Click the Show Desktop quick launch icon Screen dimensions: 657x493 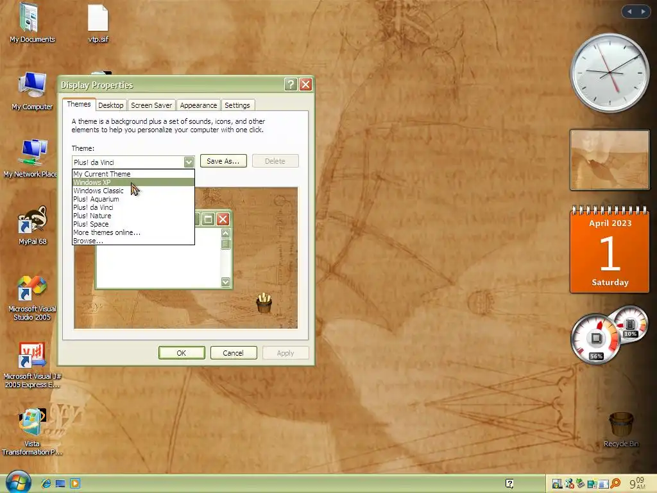tap(60, 483)
